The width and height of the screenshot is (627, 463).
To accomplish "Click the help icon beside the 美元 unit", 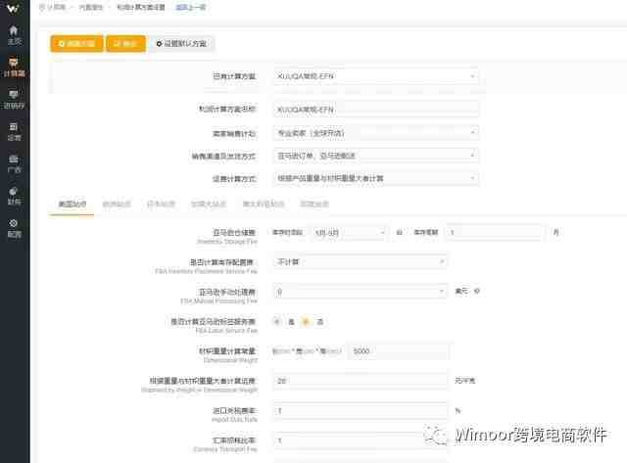I will click(477, 292).
